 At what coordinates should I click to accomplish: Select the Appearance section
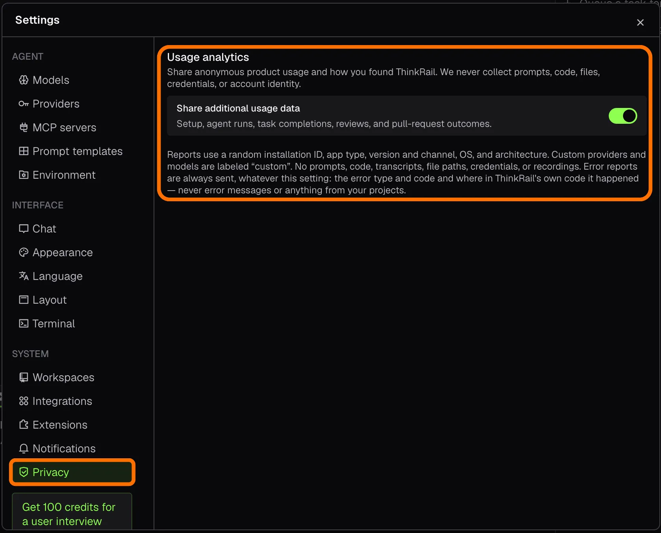pos(72,252)
